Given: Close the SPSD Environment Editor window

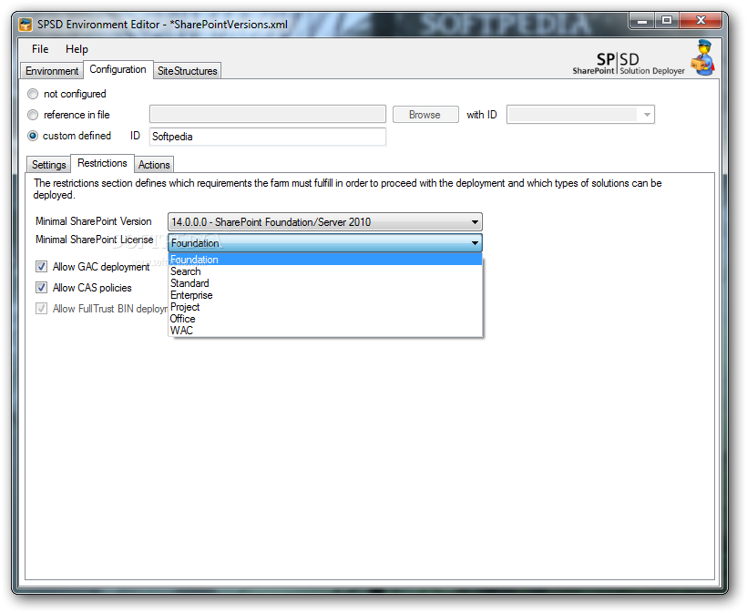Looking at the screenshot, I should click(x=701, y=20).
